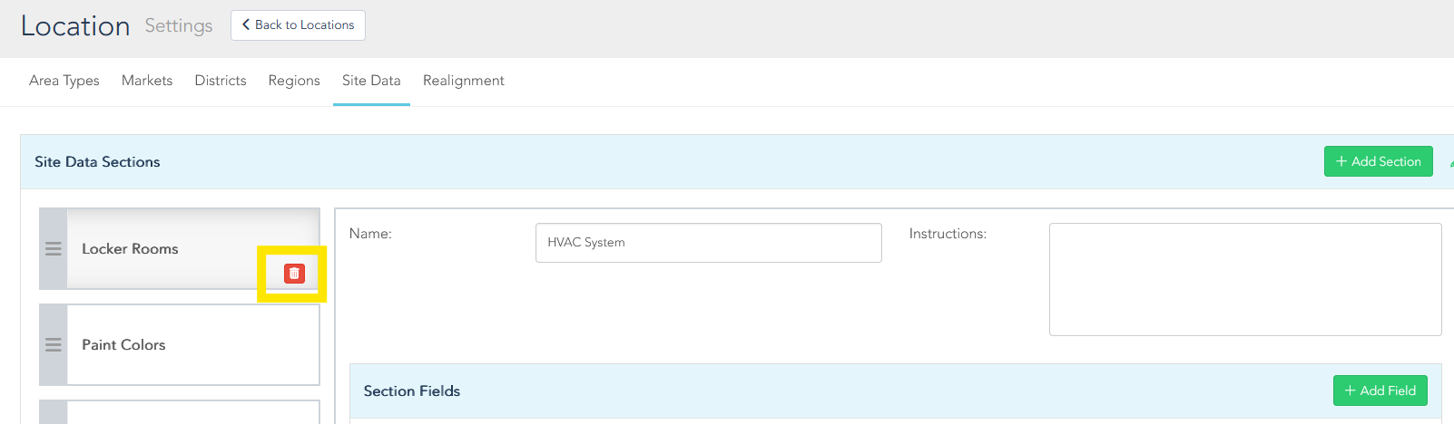Click the green collapse arrow beside Add Section
Screen dimensions: 1454x424
point(1450,163)
